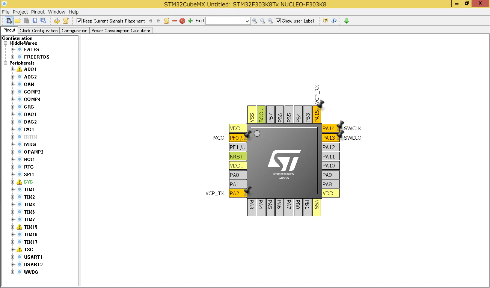Click the red minus icon in the toolbar
Screen dimensions: 490x288
click(174, 21)
